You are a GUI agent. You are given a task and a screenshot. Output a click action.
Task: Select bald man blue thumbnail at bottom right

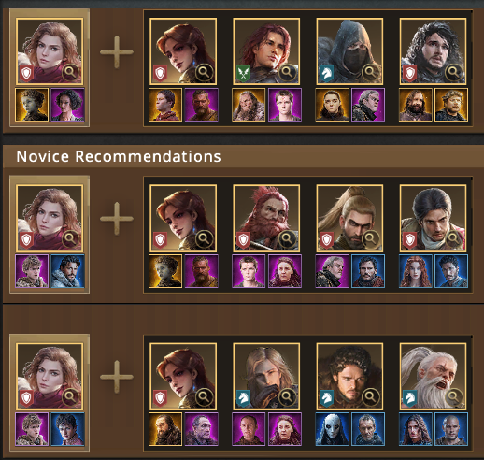[x=451, y=429]
